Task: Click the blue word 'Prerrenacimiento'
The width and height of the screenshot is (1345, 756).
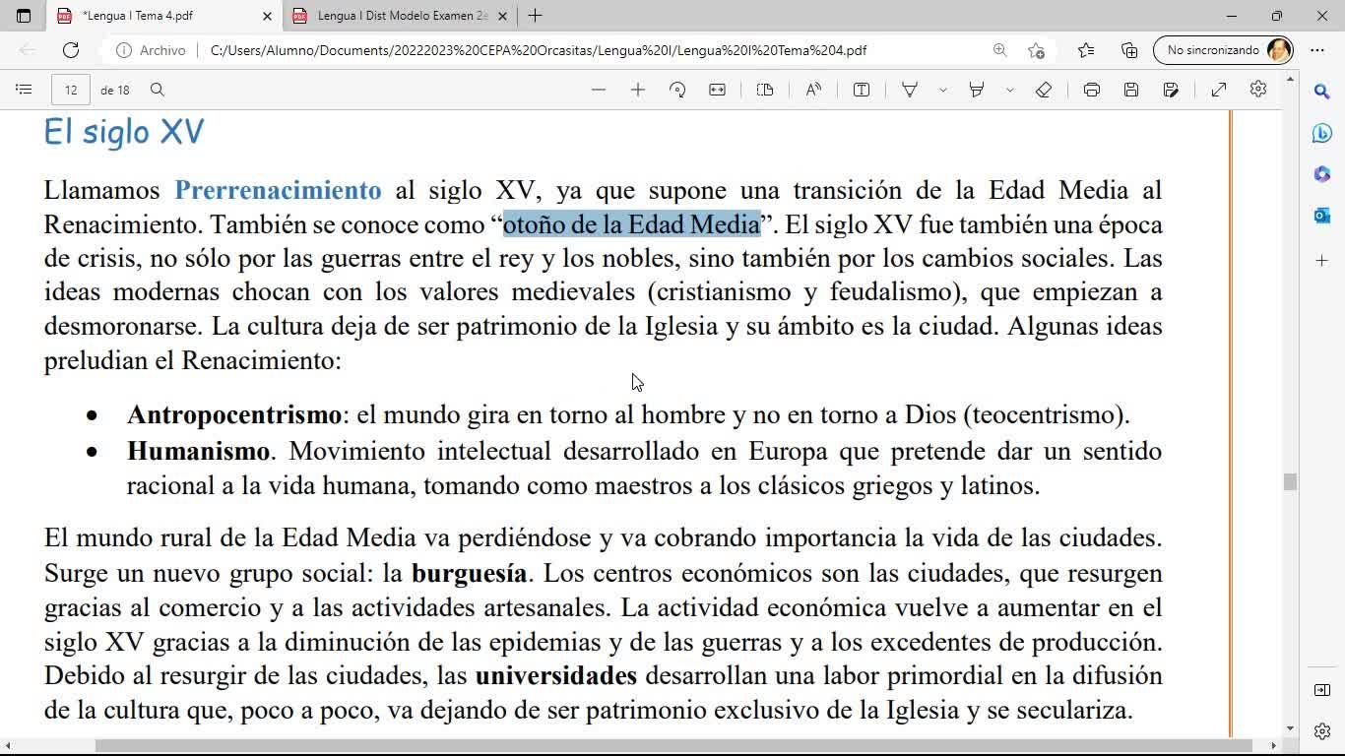Action: pos(278,190)
